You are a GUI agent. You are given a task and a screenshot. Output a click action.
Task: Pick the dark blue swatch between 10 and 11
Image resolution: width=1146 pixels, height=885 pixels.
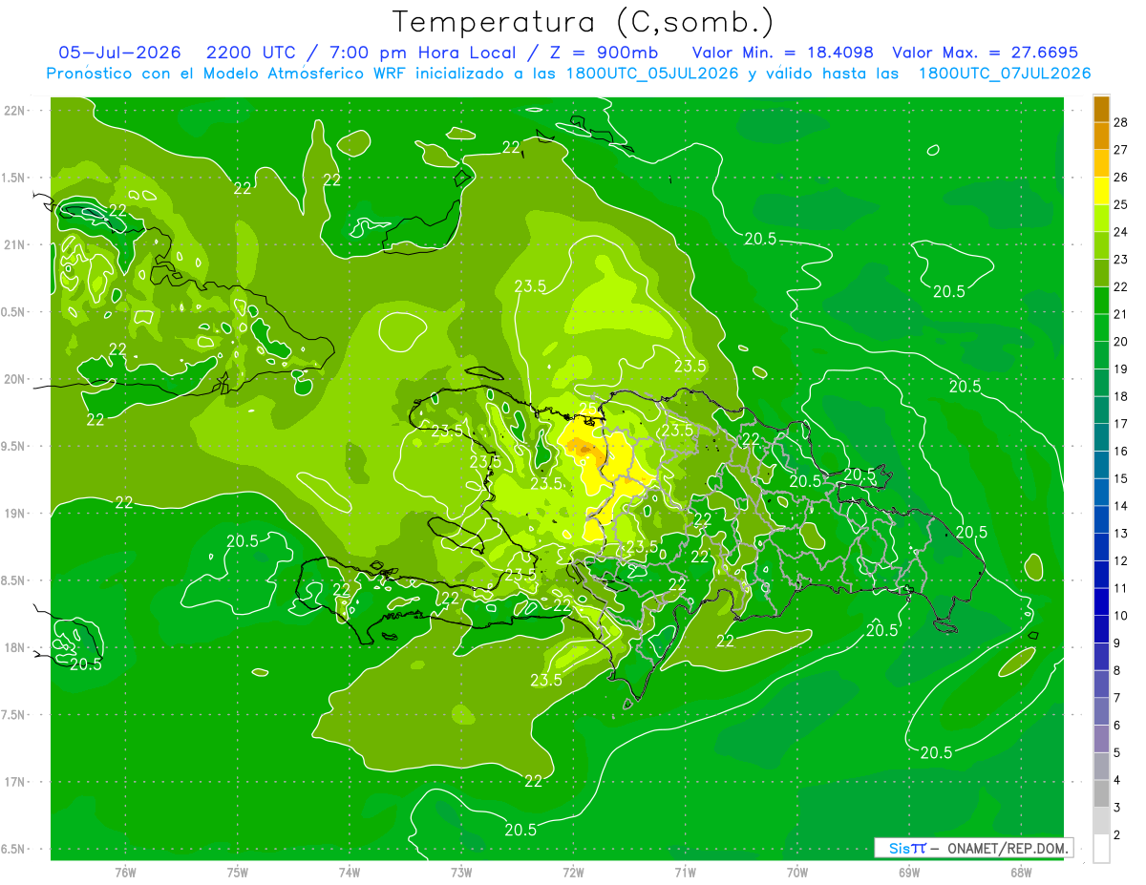(1101, 601)
